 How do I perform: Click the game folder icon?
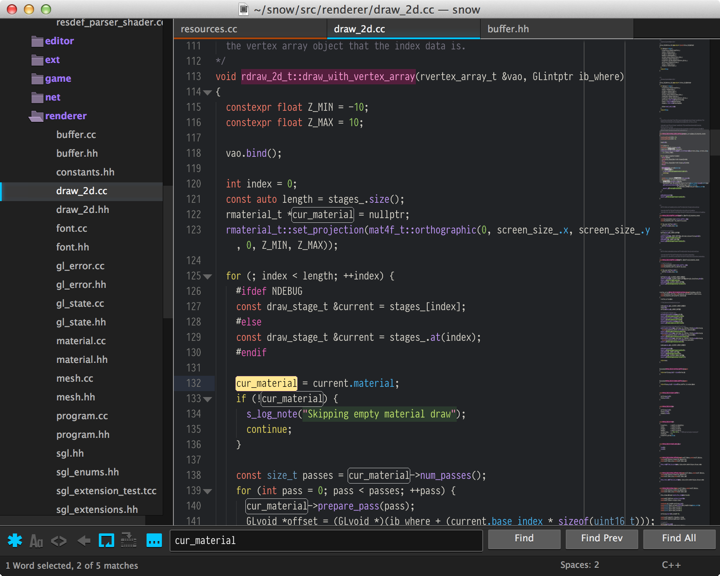pos(37,79)
